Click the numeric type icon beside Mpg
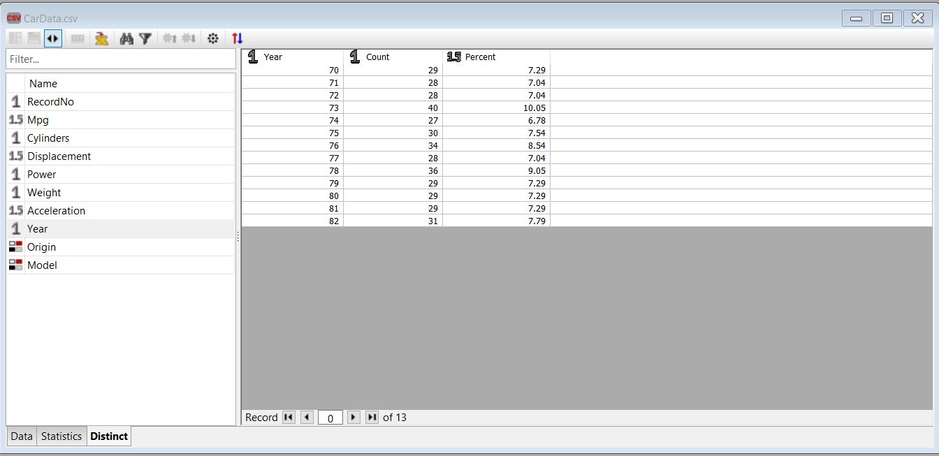 point(15,119)
